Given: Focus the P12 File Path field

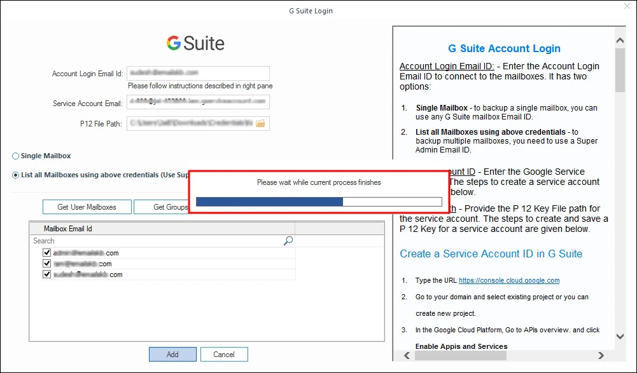Looking at the screenshot, I should 198,123.
